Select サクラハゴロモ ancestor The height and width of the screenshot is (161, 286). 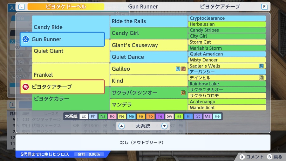pyautogui.click(x=227, y=96)
